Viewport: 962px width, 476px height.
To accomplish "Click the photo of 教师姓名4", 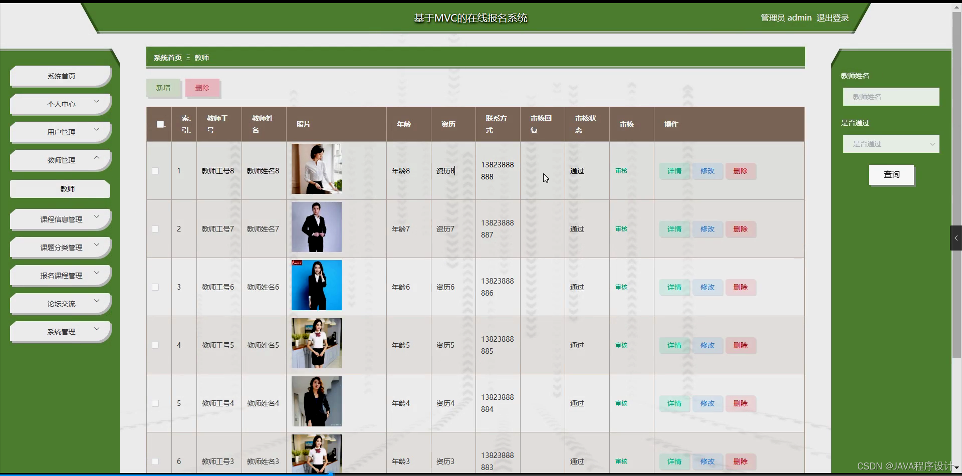I will (317, 401).
